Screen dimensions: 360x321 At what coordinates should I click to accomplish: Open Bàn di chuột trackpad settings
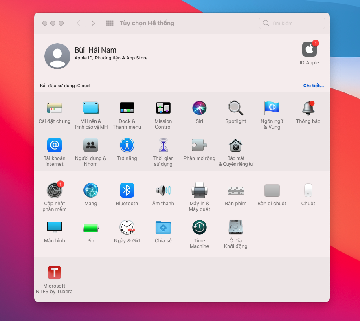272,190
